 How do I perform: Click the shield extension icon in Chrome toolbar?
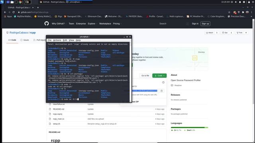point(239,12)
